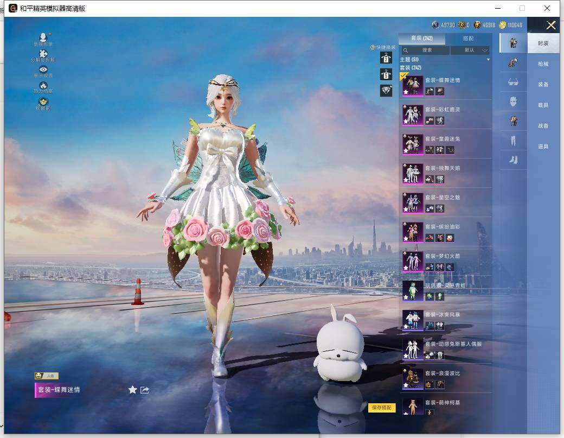Click the share arrow icon beside outfit name

[x=145, y=390]
